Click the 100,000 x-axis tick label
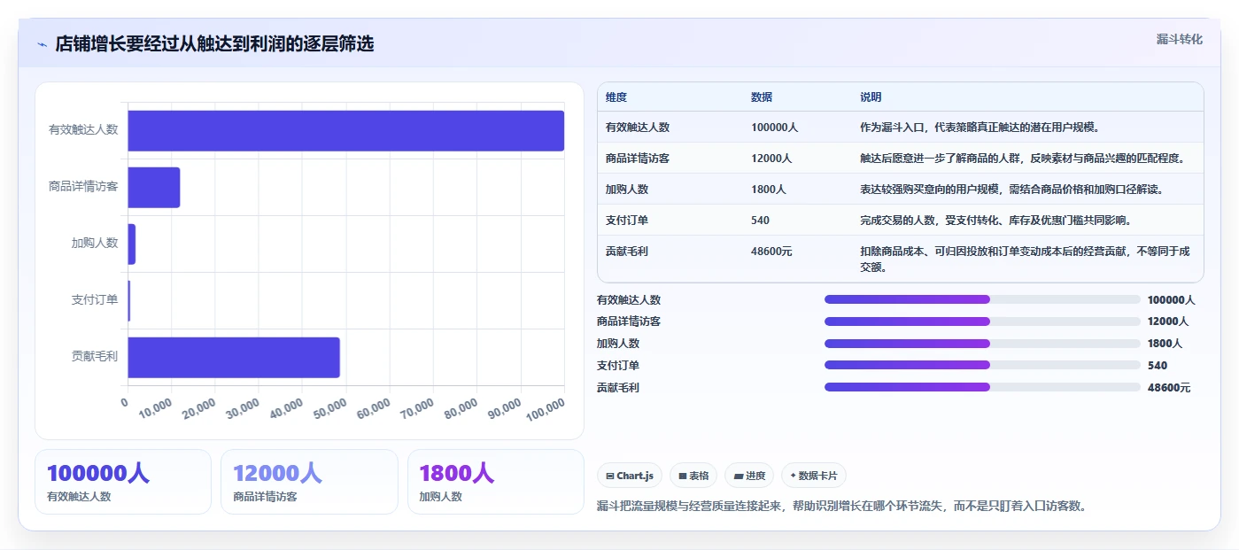Image resolution: width=1239 pixels, height=550 pixels. click(546, 409)
